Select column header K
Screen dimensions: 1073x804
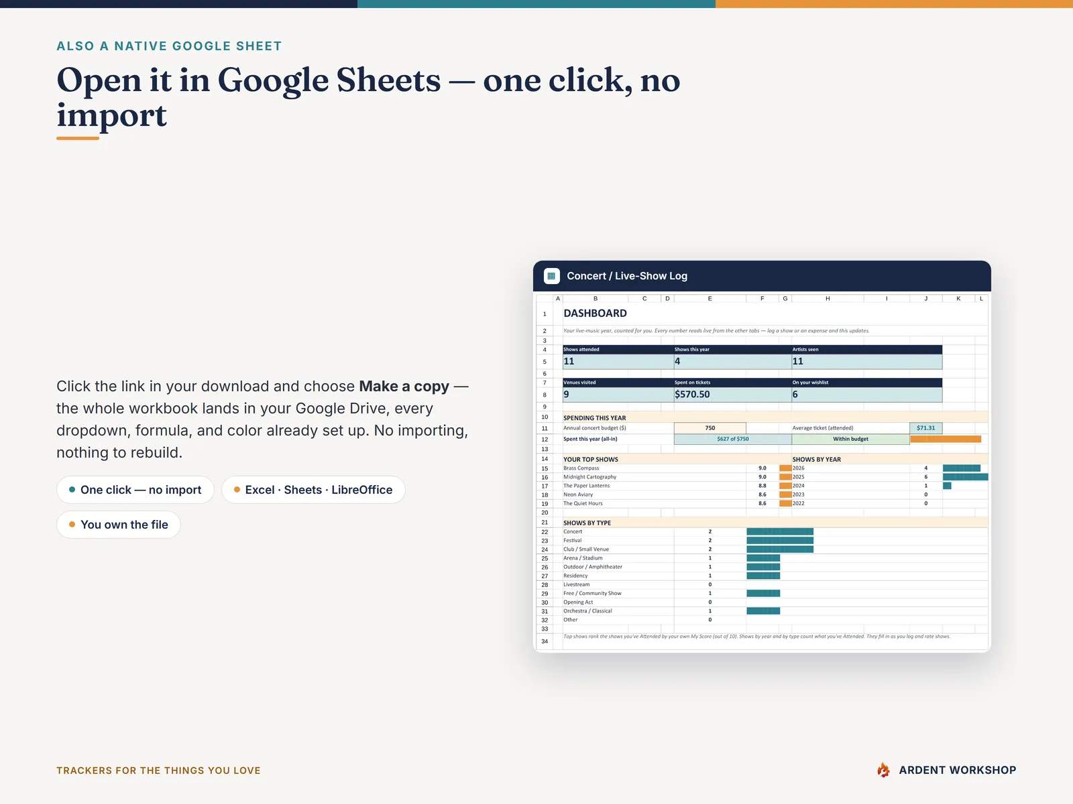pos(958,299)
